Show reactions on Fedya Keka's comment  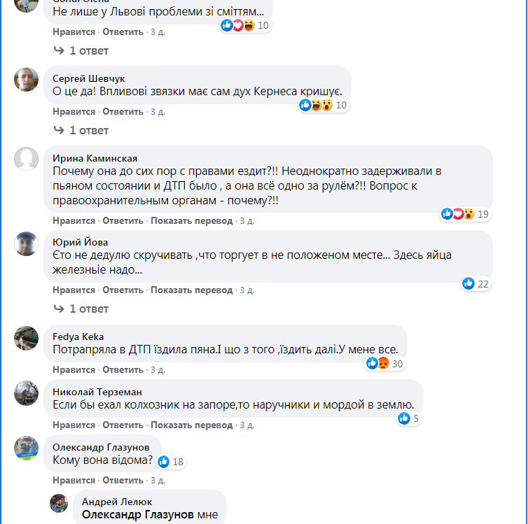[x=385, y=363]
